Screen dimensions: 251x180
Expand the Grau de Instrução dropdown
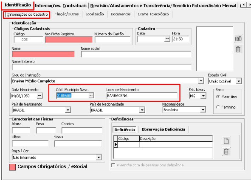pyautogui.click(x=201, y=81)
